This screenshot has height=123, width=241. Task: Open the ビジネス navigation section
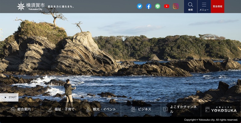tap(144, 109)
